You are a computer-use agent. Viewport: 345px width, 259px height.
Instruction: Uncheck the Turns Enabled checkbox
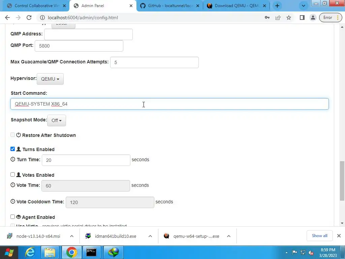click(x=12, y=149)
